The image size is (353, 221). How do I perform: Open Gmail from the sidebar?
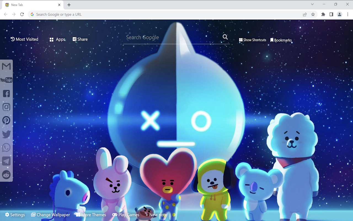(6, 66)
